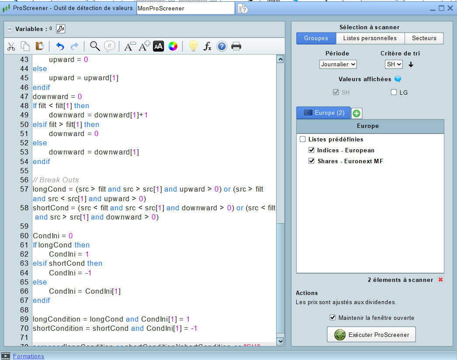The height and width of the screenshot is (360, 457).
Task: Toggle Maintenir la fenêtre ouverte checkbox
Action: pyautogui.click(x=332, y=318)
